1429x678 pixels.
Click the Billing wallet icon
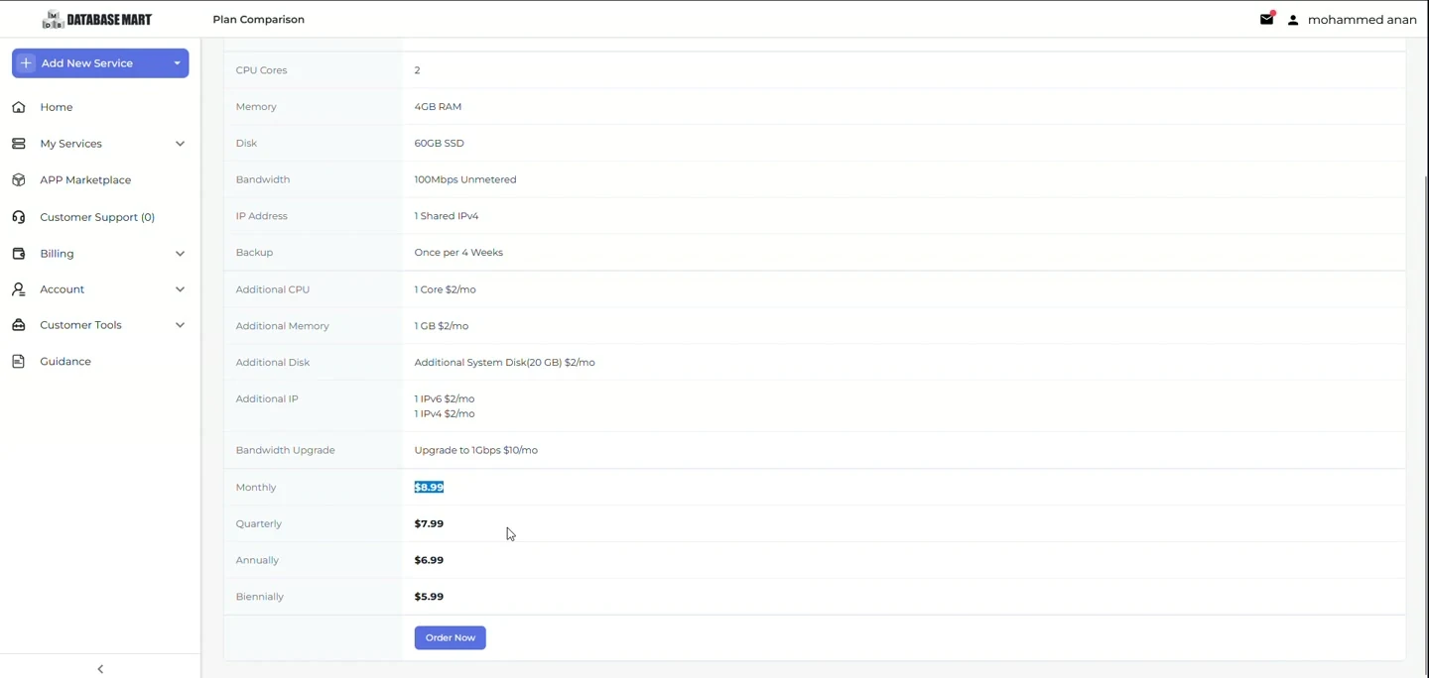(x=19, y=254)
